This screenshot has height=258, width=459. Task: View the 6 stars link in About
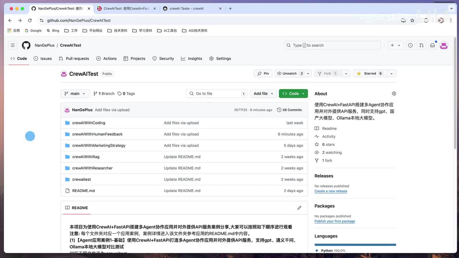(328, 144)
